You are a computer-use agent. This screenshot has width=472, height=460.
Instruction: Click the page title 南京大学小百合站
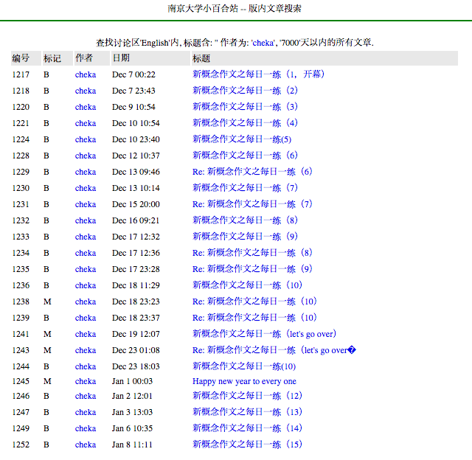[x=203, y=8]
